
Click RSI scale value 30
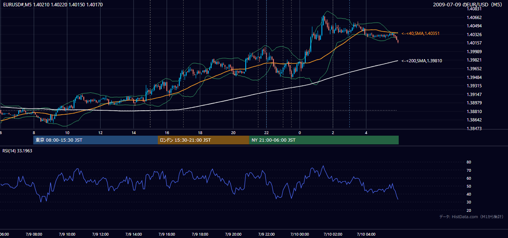click(469, 202)
